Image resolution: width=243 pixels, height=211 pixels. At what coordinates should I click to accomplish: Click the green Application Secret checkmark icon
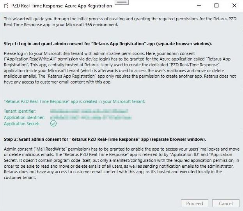[x=53, y=124]
